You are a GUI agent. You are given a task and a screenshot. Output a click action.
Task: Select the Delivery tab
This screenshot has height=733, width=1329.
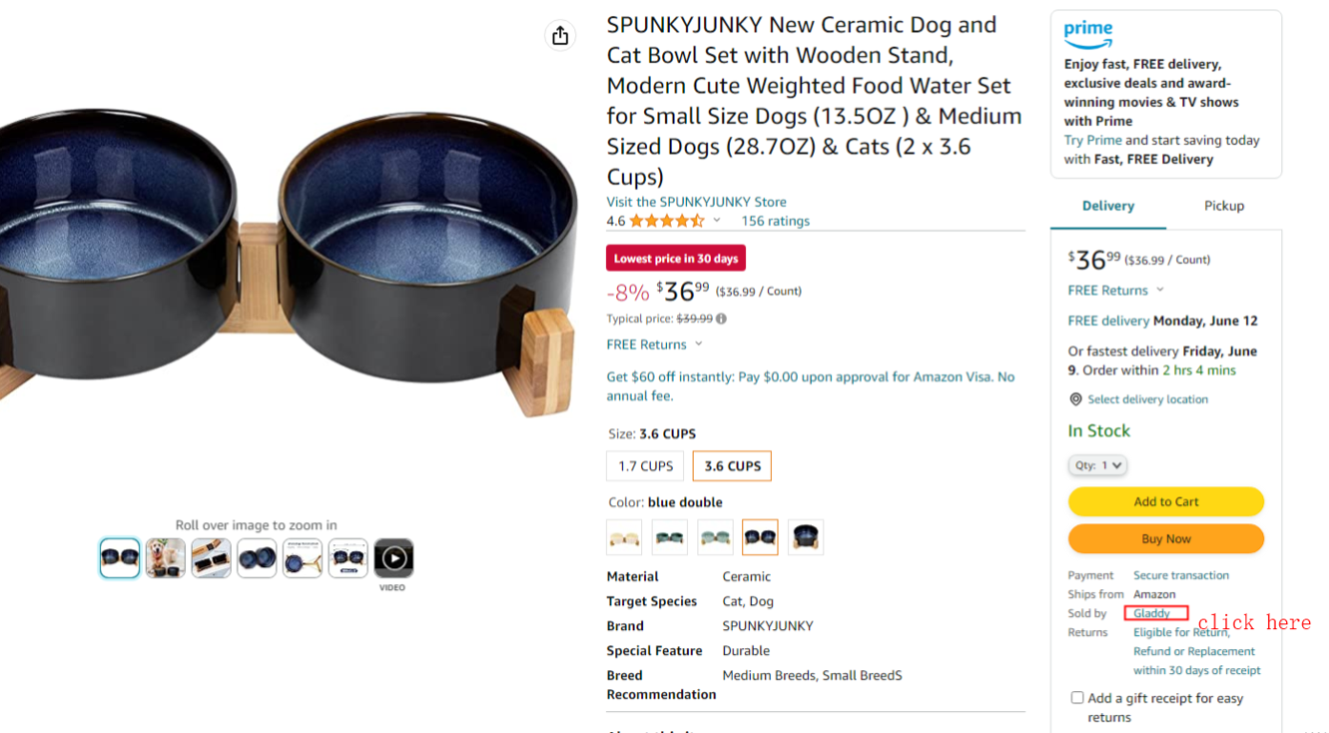point(1108,206)
